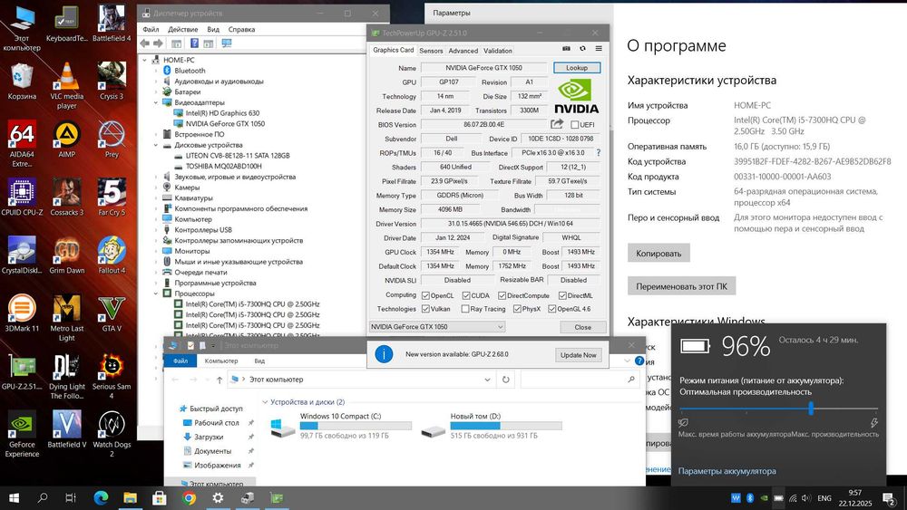Toggle the CUDA checkbox
Screen dimensions: 907x510
click(466, 295)
